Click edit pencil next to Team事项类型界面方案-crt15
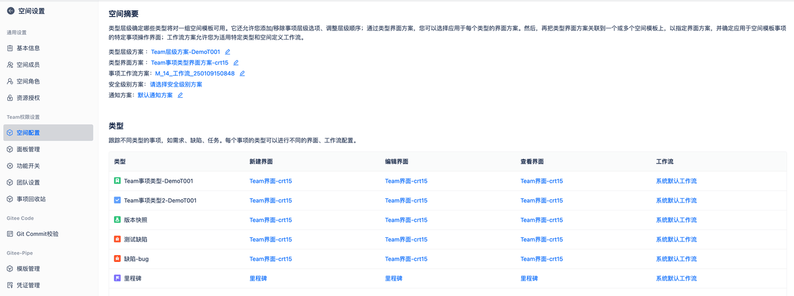The image size is (794, 296). [236, 63]
